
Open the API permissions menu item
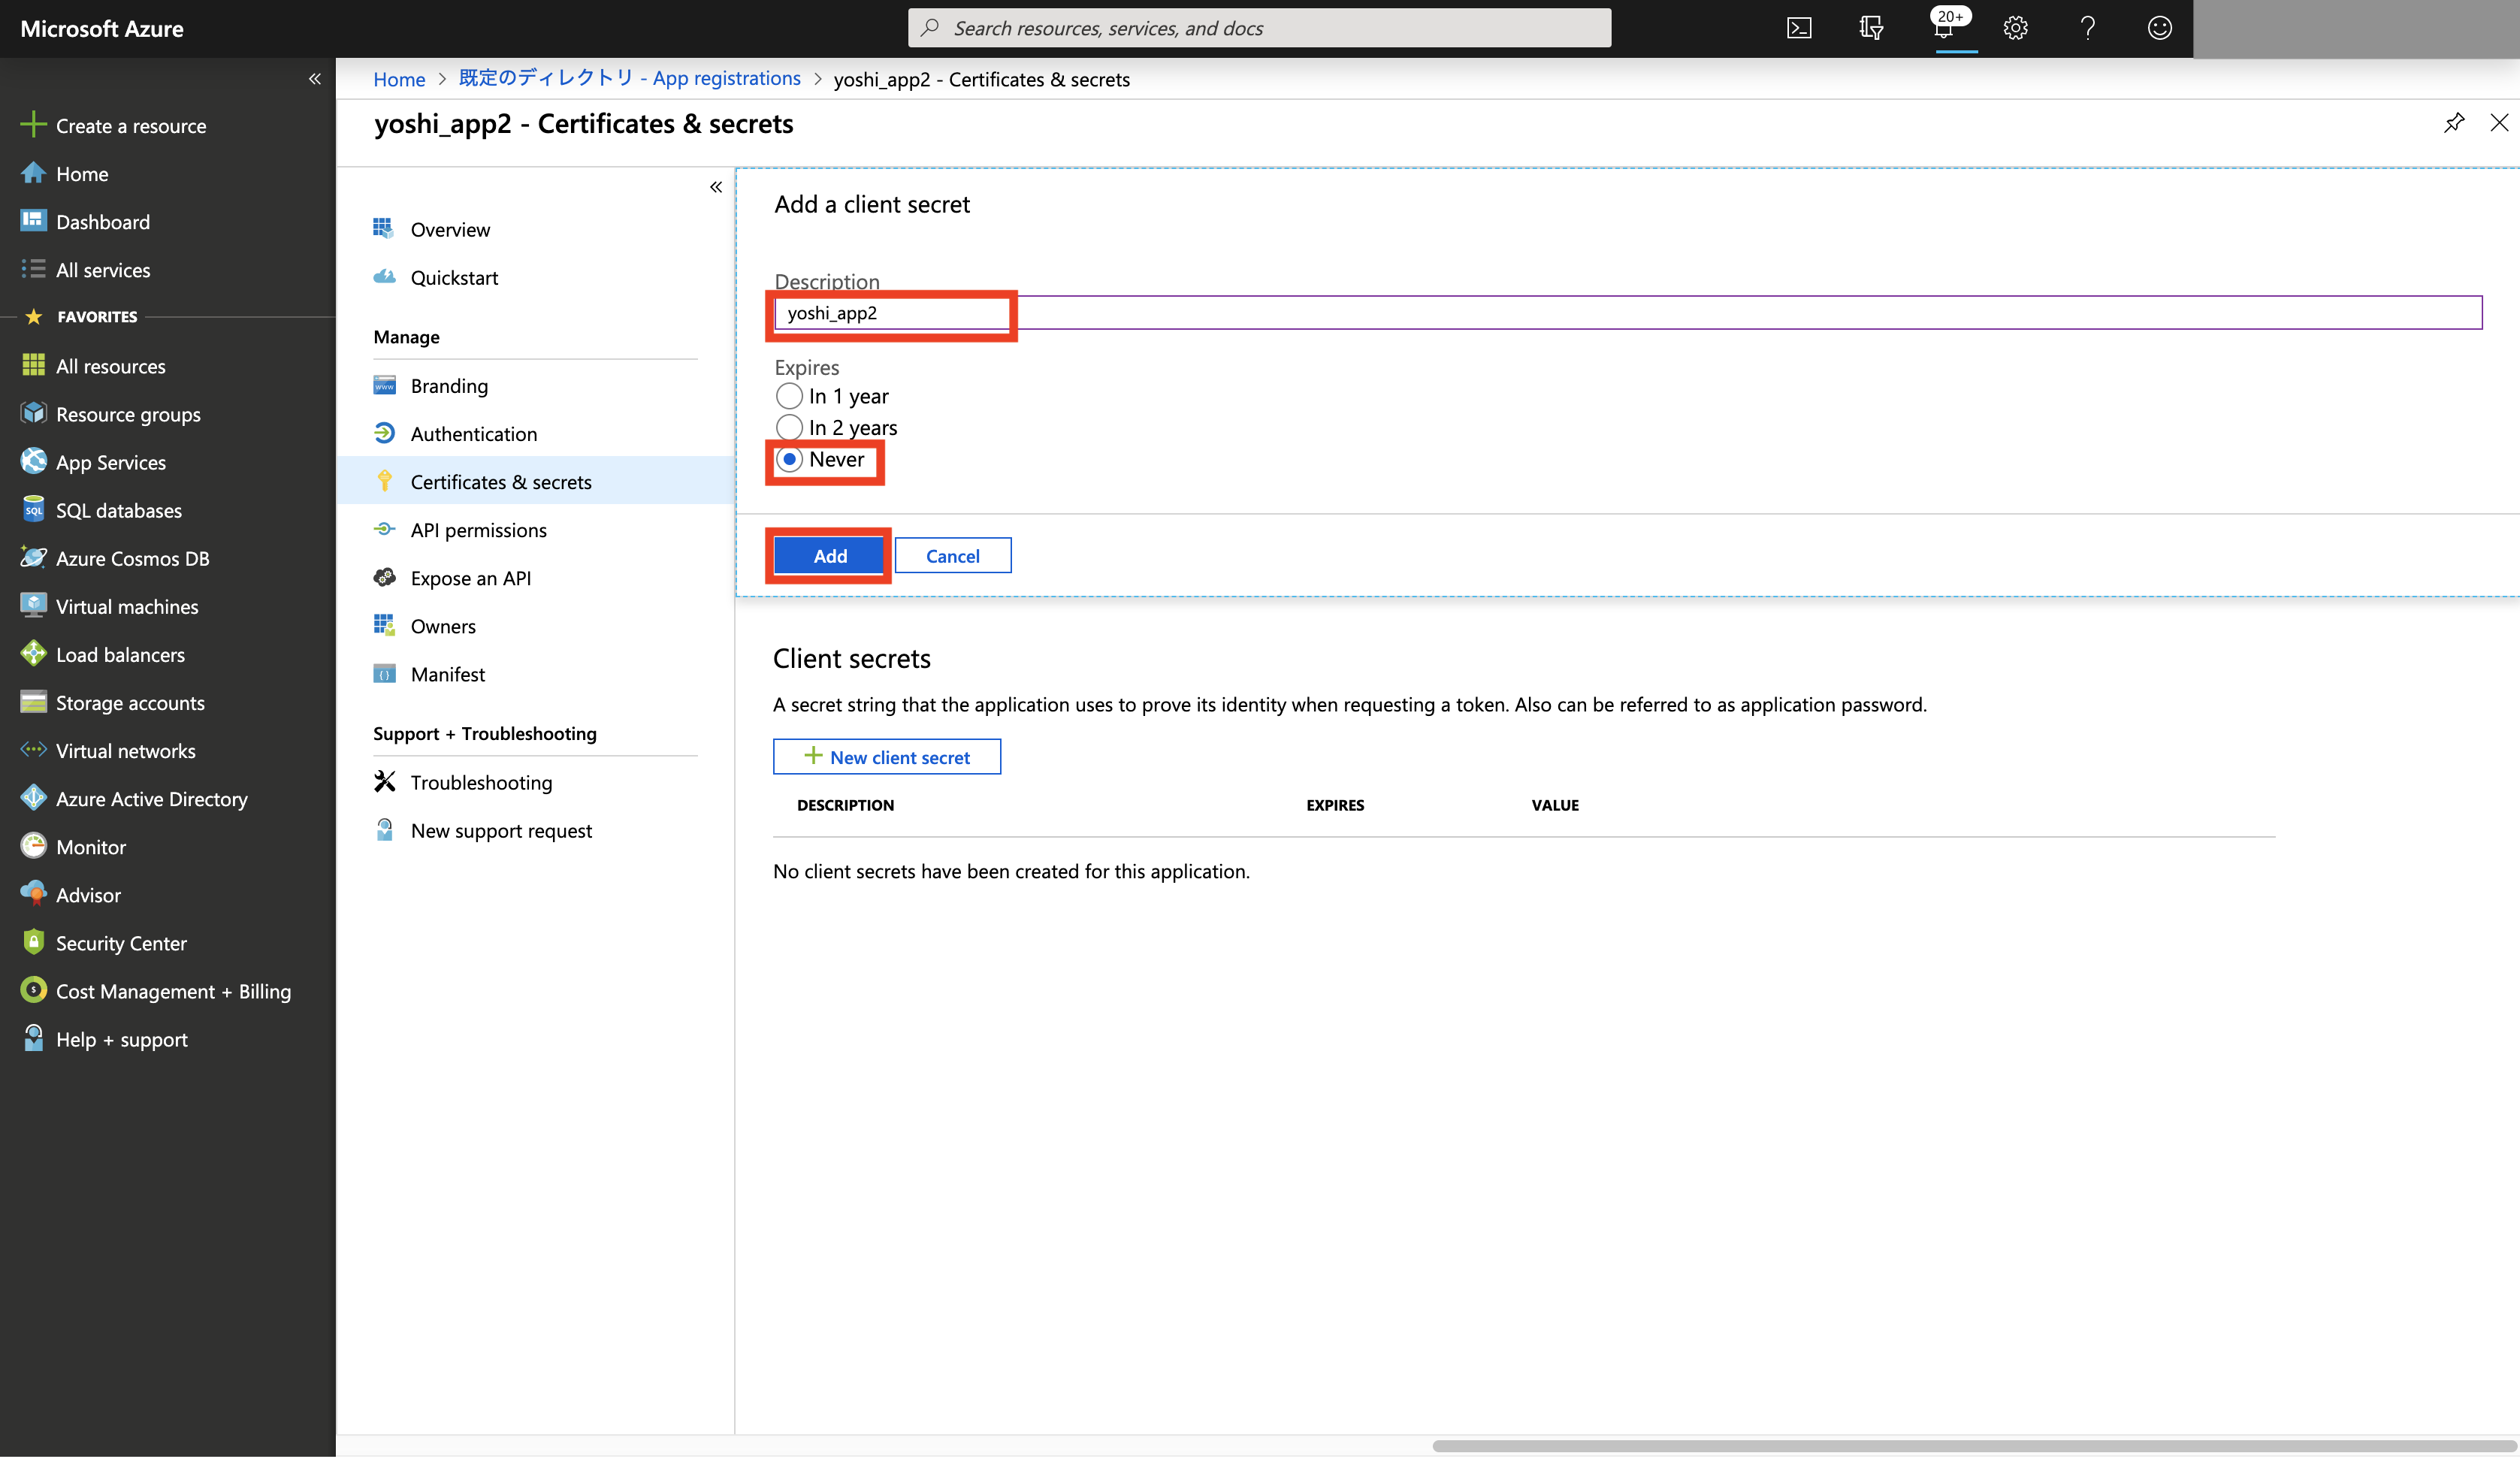[x=478, y=529]
